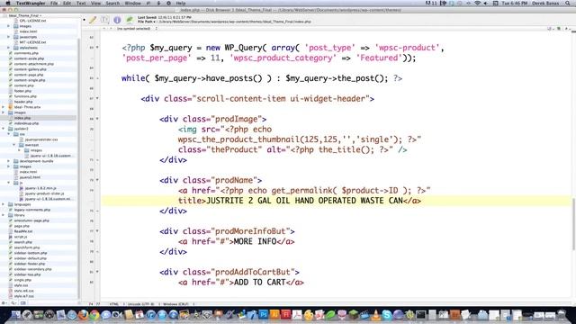576x324 pixels.
Task: Collapse fold at the prodName div line
Action: [x=97, y=180]
